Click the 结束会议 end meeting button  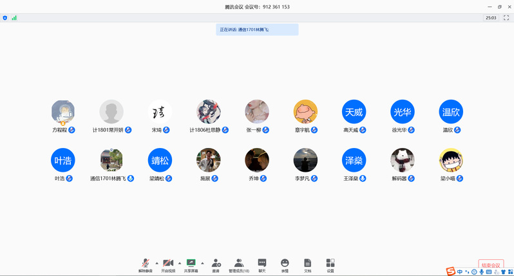coord(491,265)
